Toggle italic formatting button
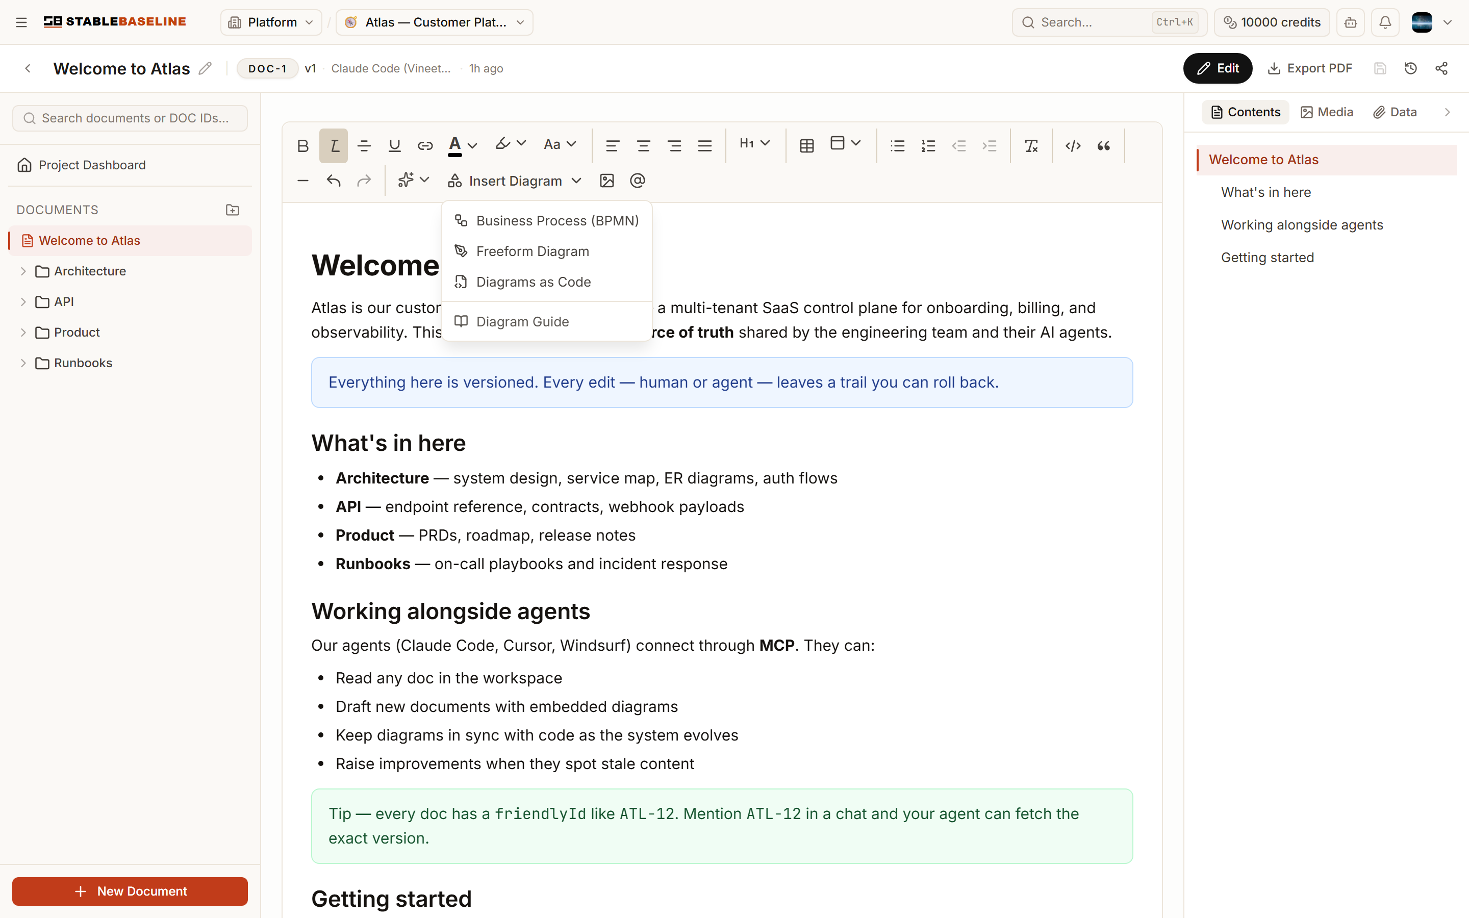The height and width of the screenshot is (918, 1469). pos(334,146)
